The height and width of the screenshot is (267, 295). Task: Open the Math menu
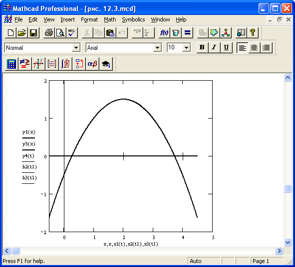point(110,19)
